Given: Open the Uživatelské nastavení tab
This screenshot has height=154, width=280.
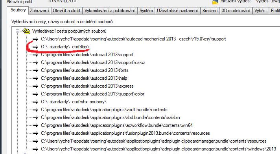Looking at the screenshot, I should click(178, 11).
